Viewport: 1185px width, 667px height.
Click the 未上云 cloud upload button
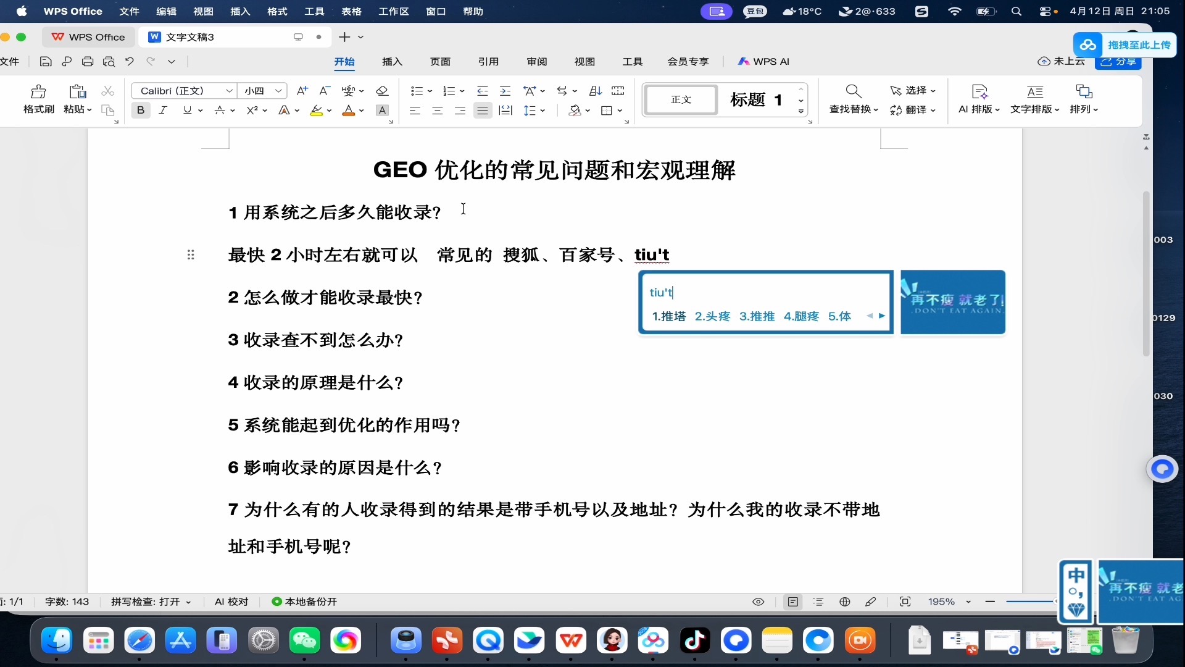click(1062, 61)
